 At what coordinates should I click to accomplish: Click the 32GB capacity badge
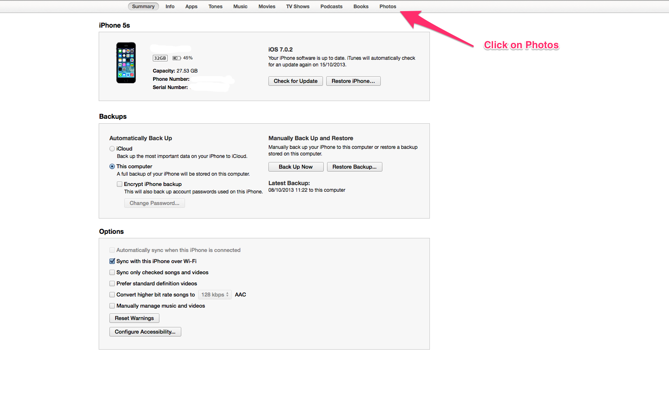[x=160, y=58]
